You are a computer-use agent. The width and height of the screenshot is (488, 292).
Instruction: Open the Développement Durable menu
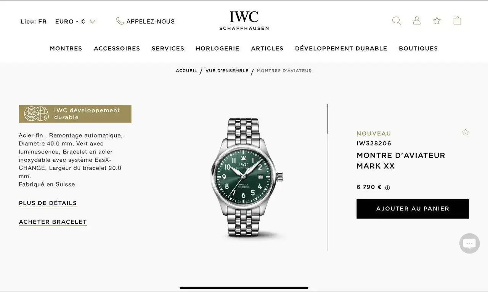(x=341, y=48)
